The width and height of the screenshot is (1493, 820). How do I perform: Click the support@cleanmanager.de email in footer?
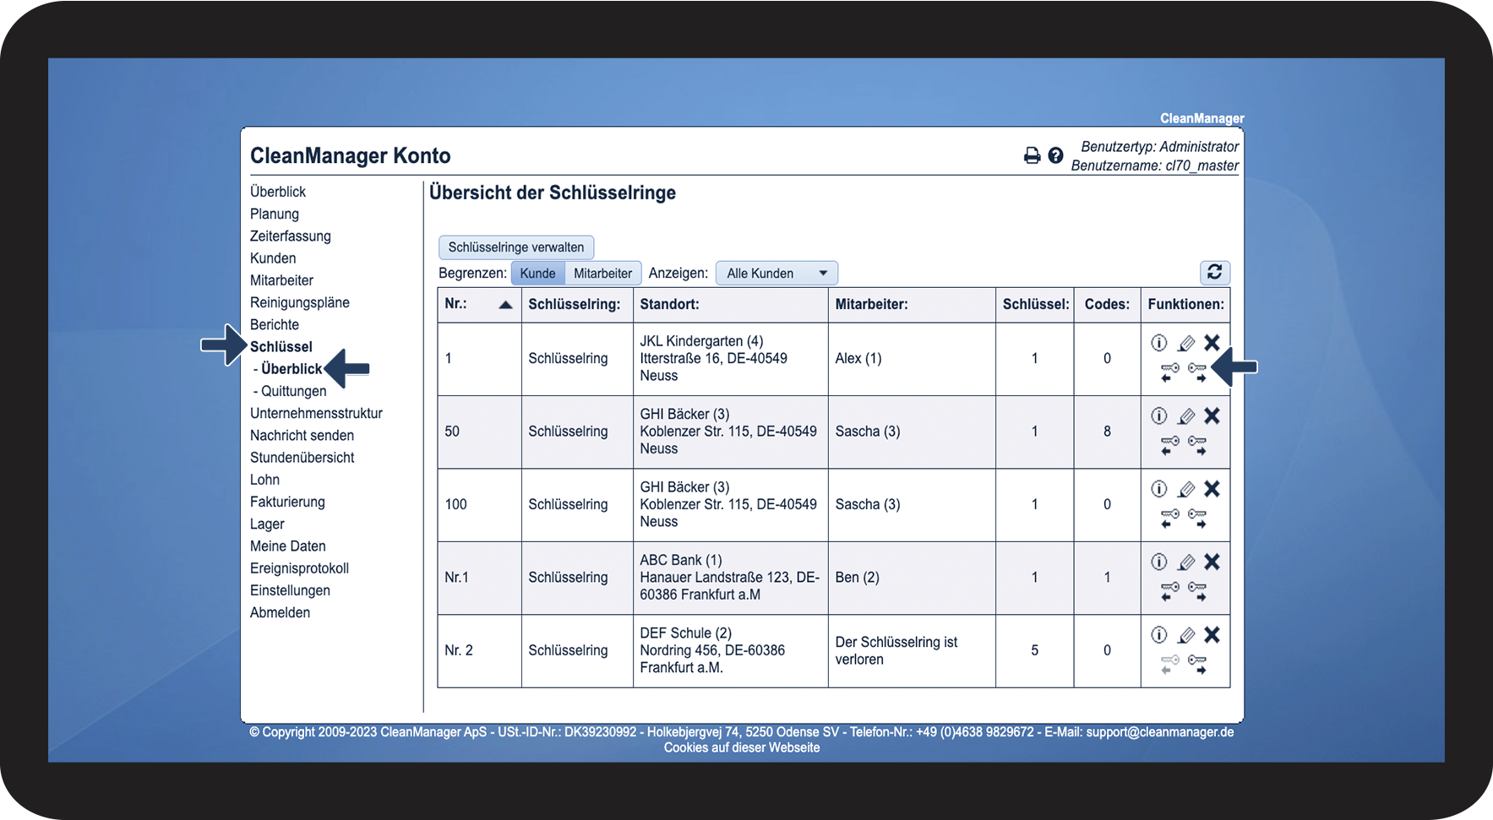tap(1160, 732)
